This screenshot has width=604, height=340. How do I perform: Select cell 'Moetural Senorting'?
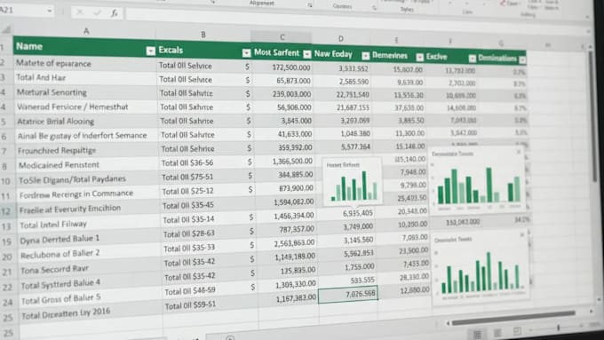tap(52, 92)
